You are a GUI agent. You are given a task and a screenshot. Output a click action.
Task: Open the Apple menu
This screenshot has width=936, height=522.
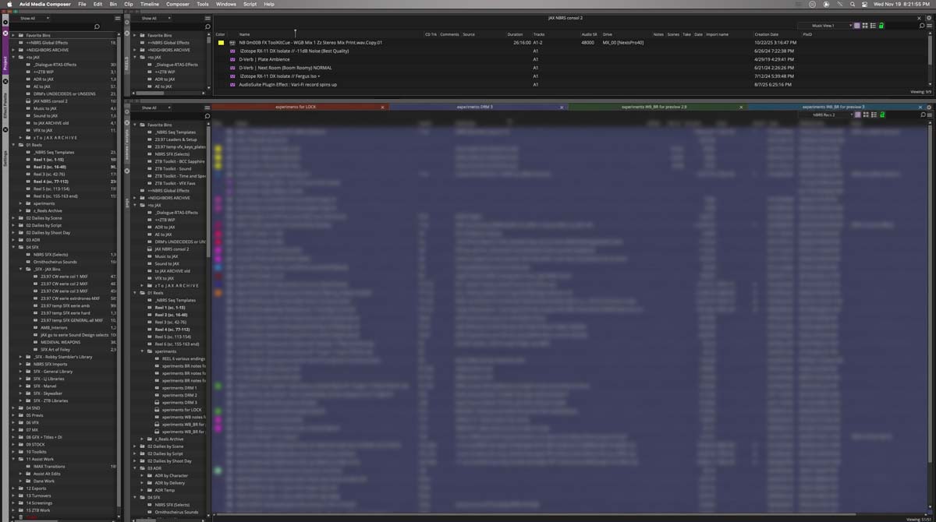pos(8,4)
